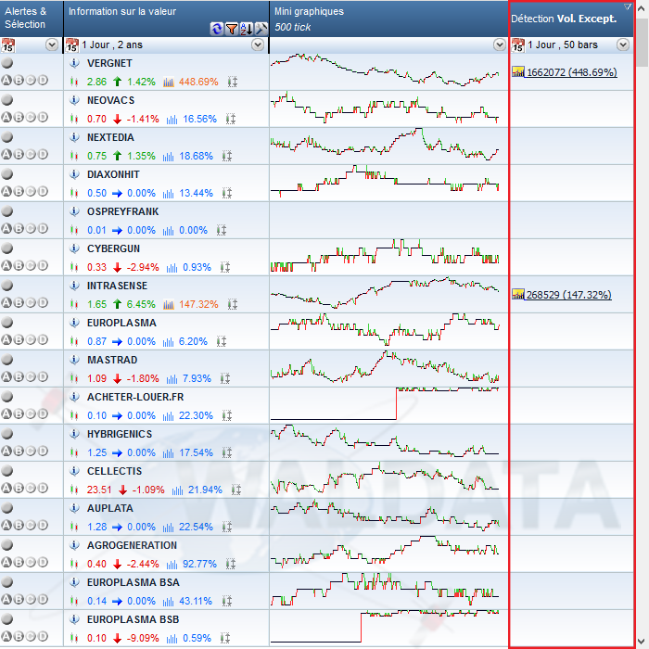This screenshot has width=649, height=649.
Task: Toggle selection A for VERGNET
Action: coord(6,80)
